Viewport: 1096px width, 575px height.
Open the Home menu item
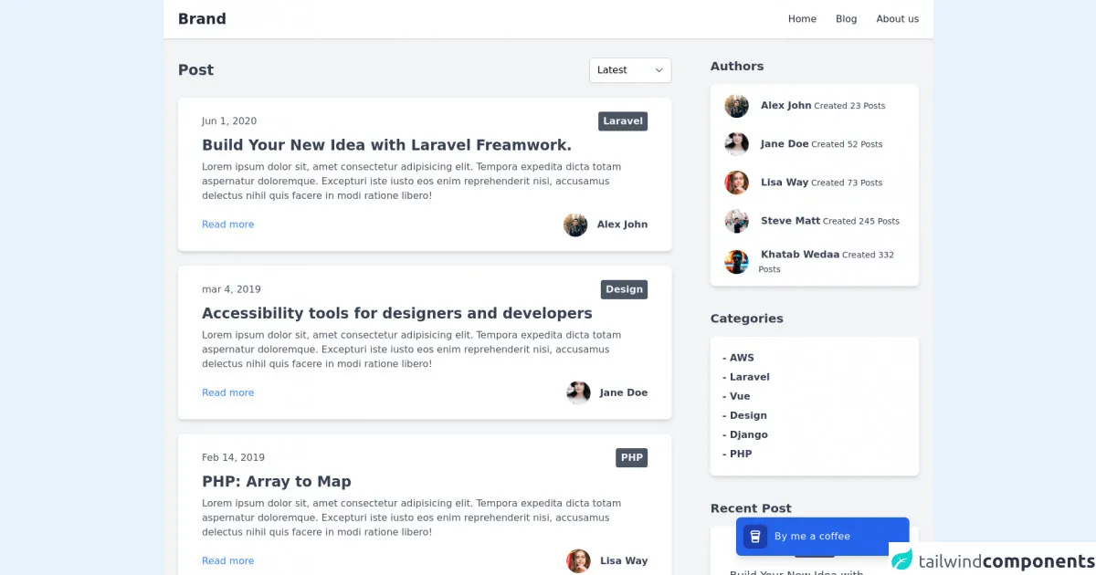[x=802, y=19]
